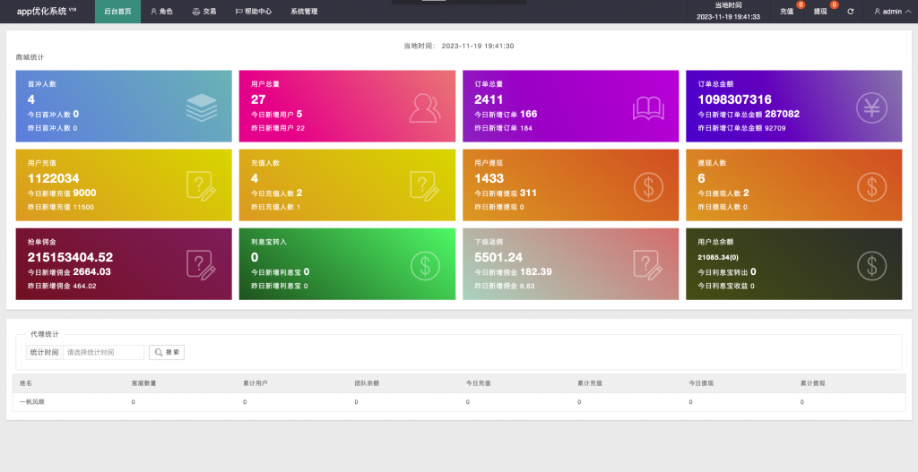Click the users icon in 用户总量 card
918x472 pixels.
(424, 107)
